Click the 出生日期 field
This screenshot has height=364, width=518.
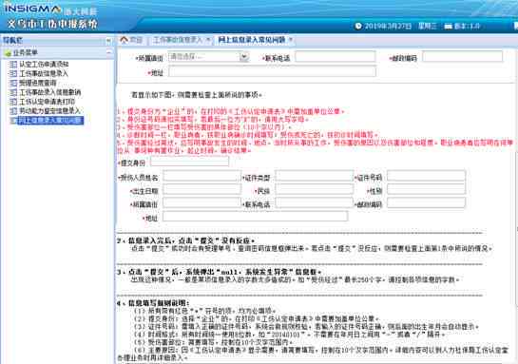(x=201, y=189)
